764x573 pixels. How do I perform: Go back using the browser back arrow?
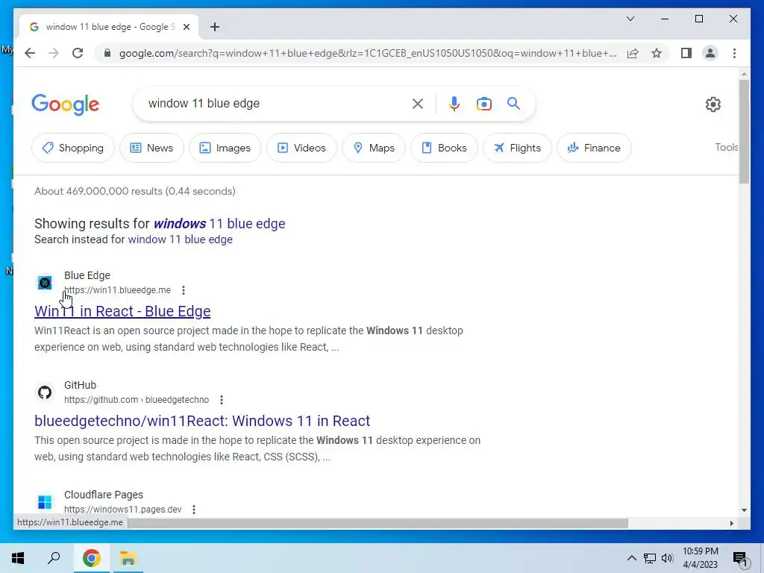(30, 53)
